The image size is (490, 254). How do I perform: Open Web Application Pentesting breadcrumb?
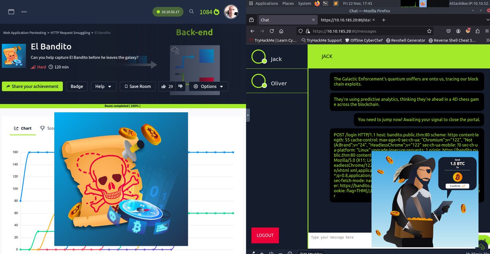(x=24, y=32)
